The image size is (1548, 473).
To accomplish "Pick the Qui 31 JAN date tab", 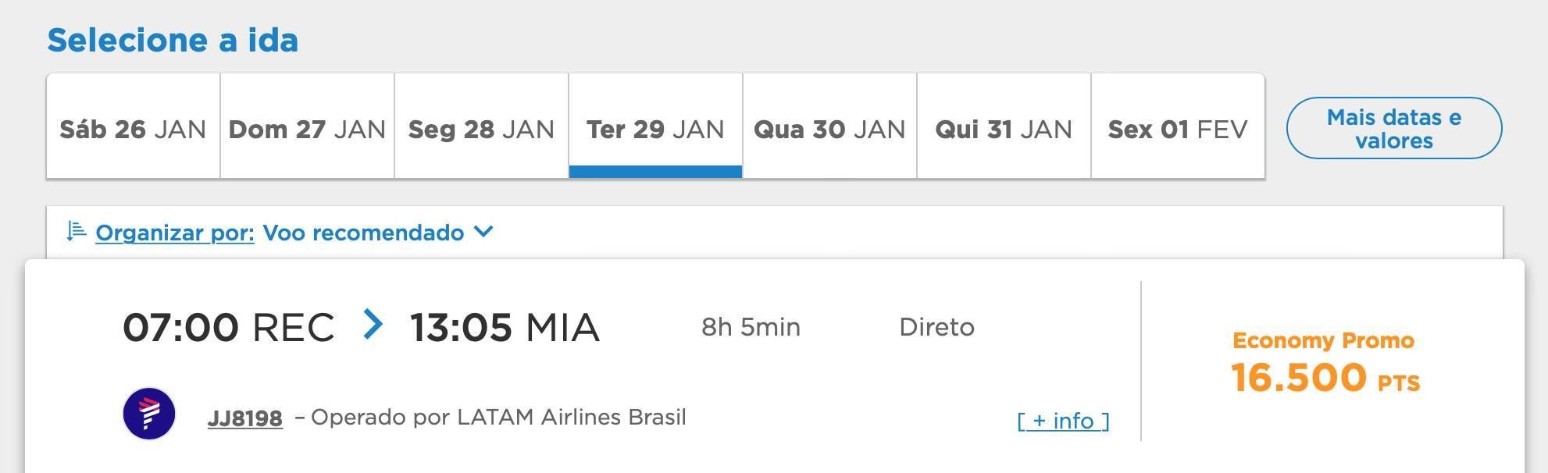I will coord(1004,126).
